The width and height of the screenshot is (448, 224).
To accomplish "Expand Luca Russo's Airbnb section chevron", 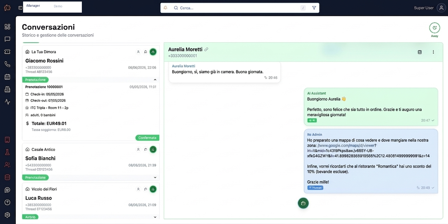I will (x=155, y=217).
